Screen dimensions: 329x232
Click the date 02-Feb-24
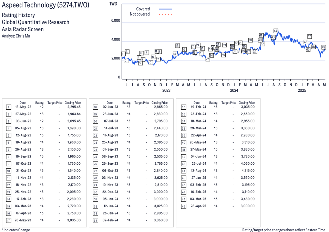point(110,220)
